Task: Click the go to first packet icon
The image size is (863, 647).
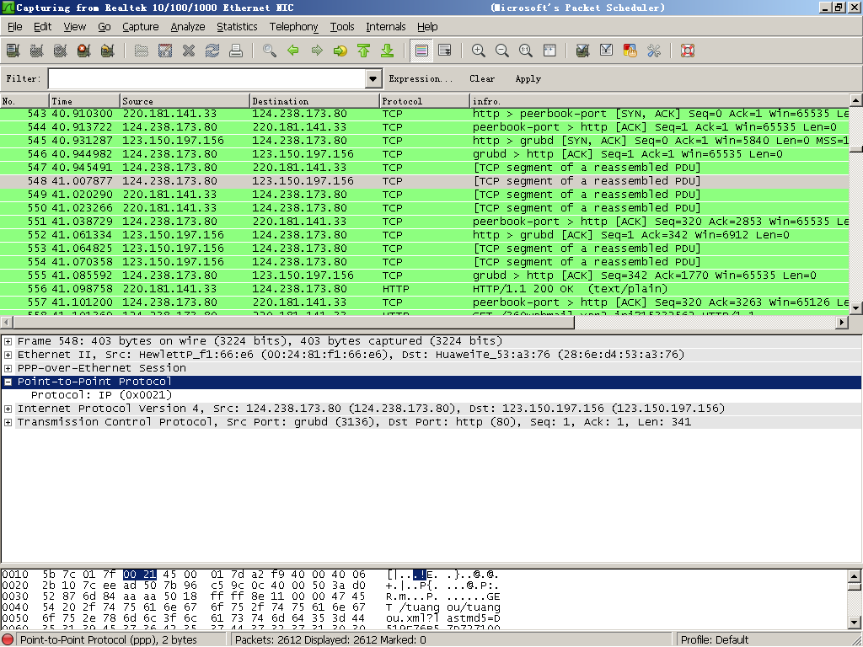Action: click(x=364, y=51)
